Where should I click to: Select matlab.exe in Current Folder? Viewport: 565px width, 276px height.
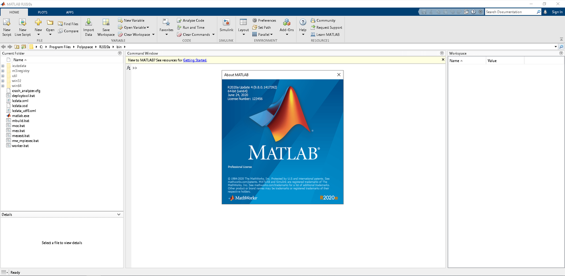pos(20,116)
